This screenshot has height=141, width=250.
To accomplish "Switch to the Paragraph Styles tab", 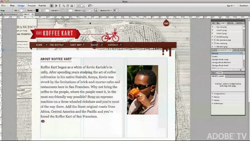I will click(225, 50).
